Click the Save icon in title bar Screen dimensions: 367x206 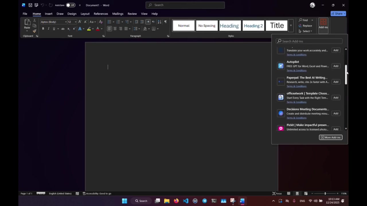pos(30,5)
